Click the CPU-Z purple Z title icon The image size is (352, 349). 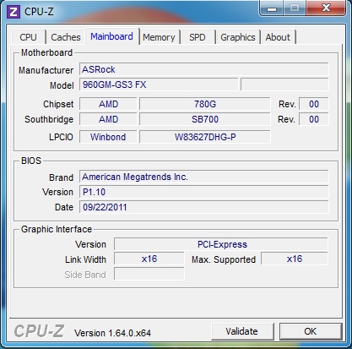tap(14, 12)
